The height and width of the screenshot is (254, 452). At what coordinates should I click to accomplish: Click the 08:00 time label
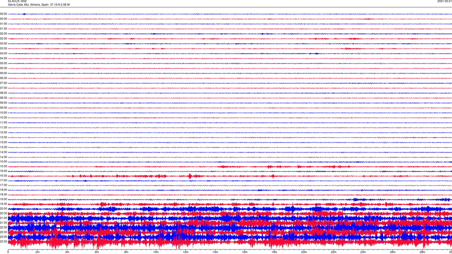(x=3, y=93)
